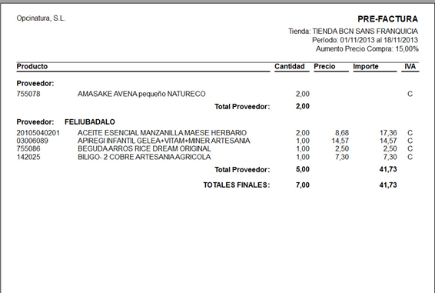
Task: Click the Aumento Precio Compra 15,00% line
Action: 367,49
